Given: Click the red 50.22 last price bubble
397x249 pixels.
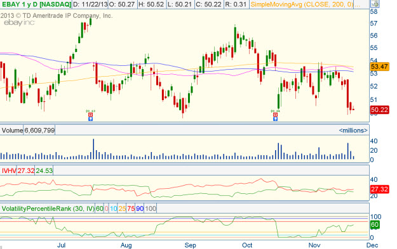Looking at the screenshot, I should [x=379, y=110].
